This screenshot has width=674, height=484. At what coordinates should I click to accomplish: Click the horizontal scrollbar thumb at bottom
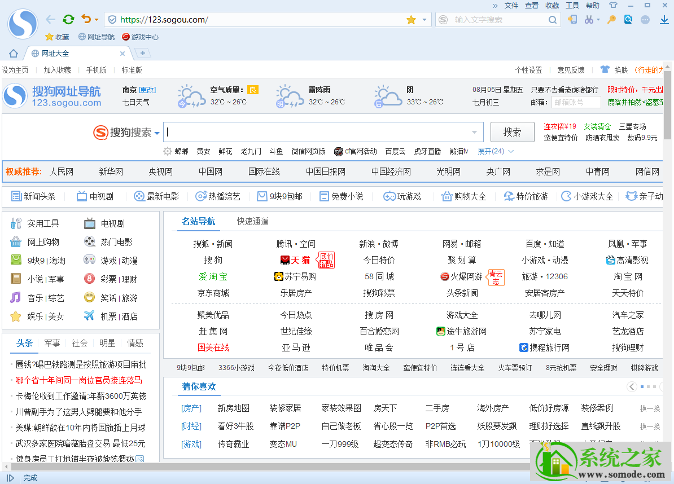click(x=270, y=467)
